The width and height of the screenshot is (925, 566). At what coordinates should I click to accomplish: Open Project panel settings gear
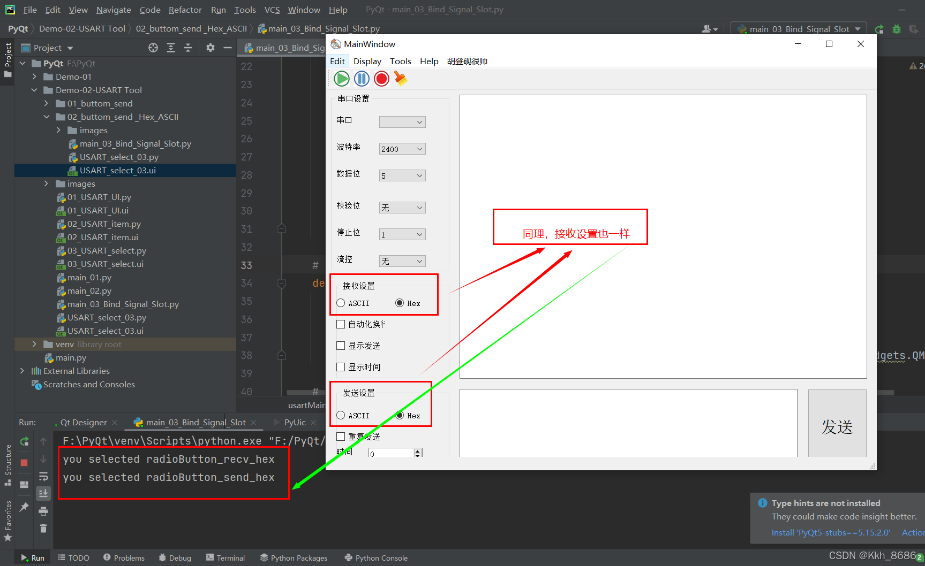[210, 48]
